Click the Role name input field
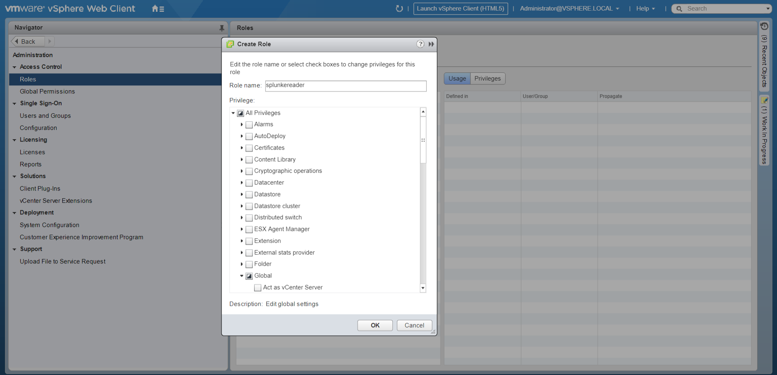This screenshot has width=777, height=375. point(346,86)
